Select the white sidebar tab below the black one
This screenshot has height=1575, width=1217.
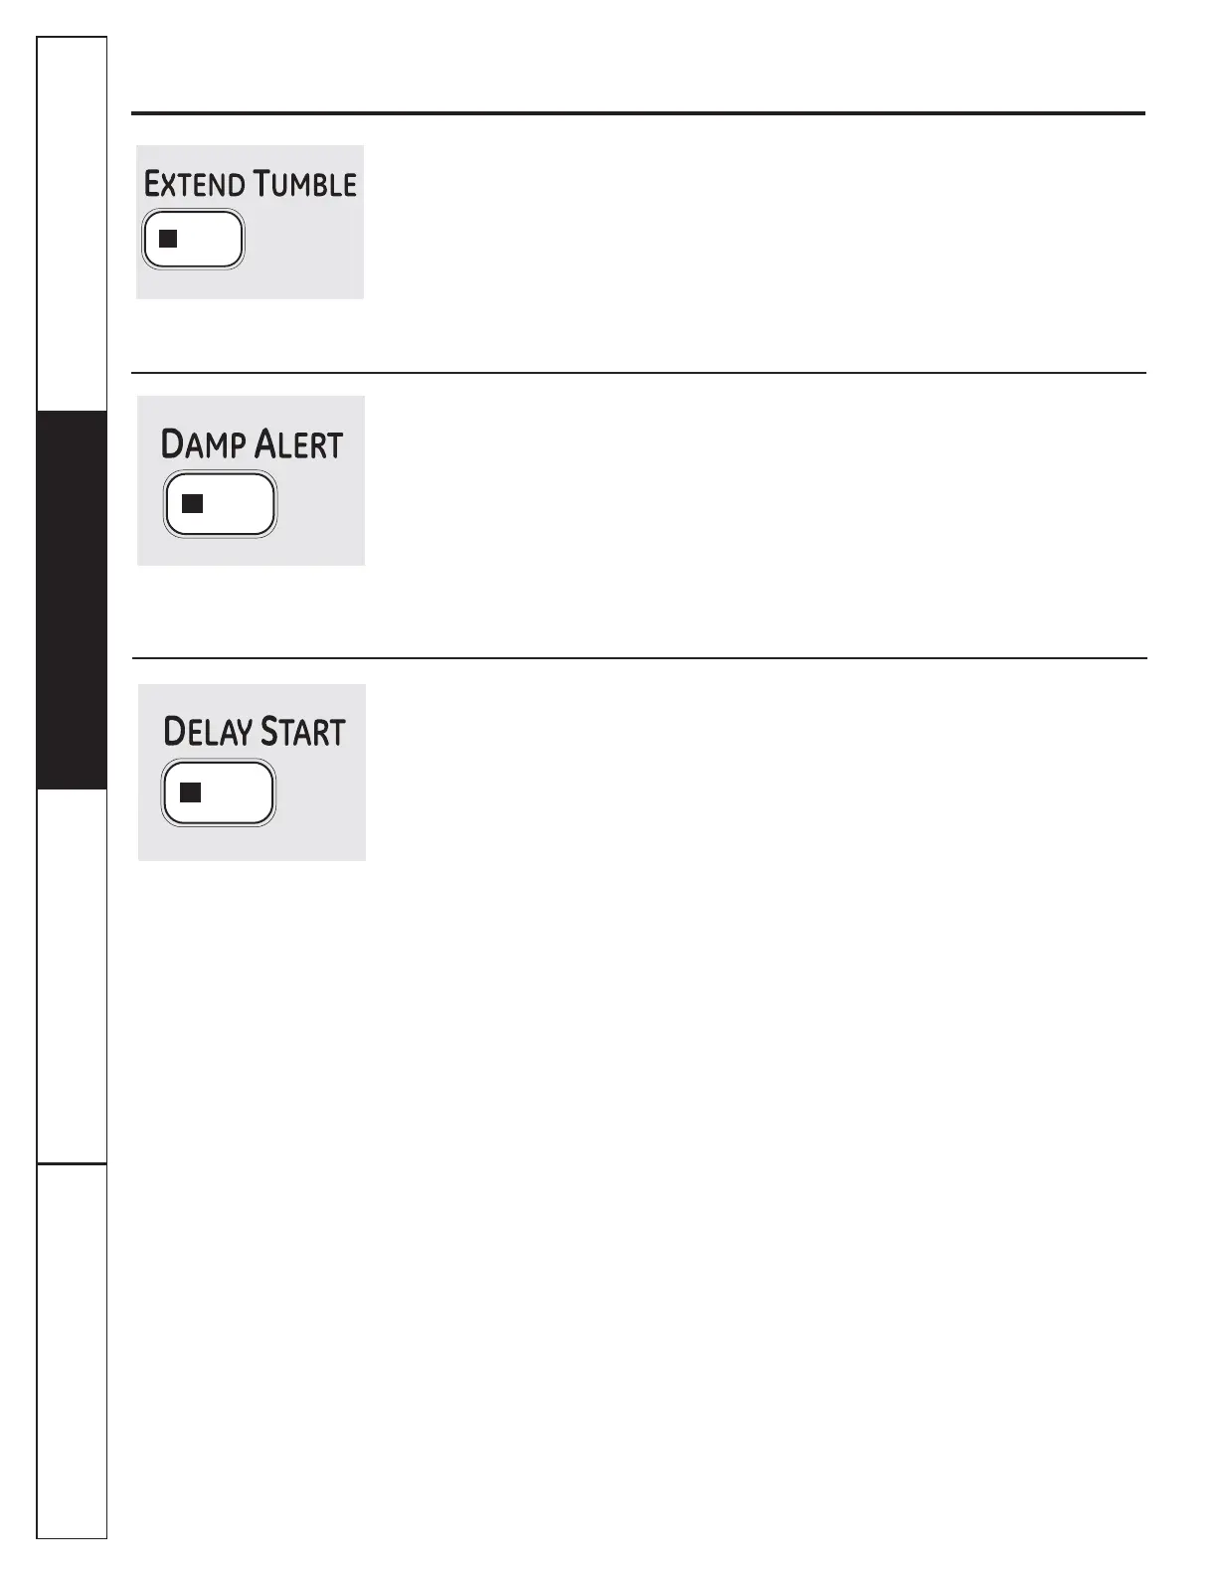(x=72, y=974)
